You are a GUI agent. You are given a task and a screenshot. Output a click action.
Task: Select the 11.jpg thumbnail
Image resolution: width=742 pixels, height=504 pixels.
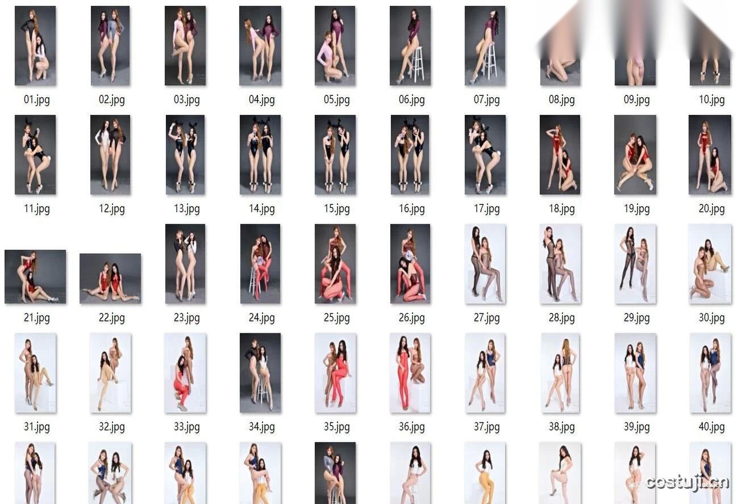coord(35,155)
